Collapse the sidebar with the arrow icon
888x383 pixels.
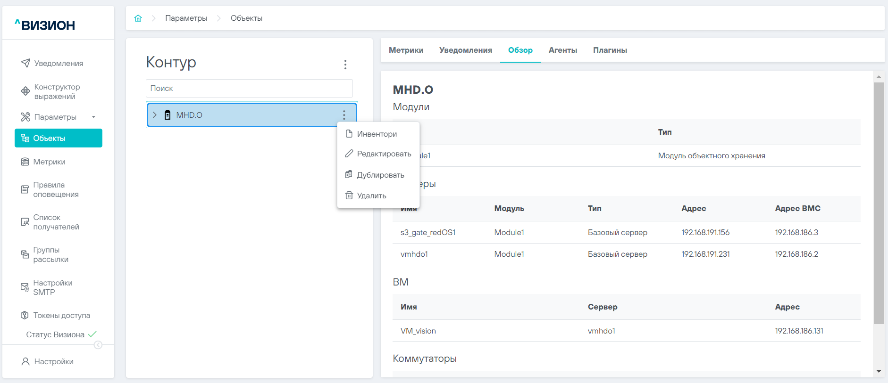pos(98,345)
